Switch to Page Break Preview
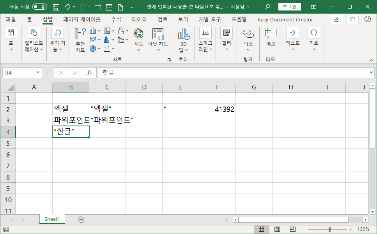This screenshot has height=234, width=377. point(293,229)
